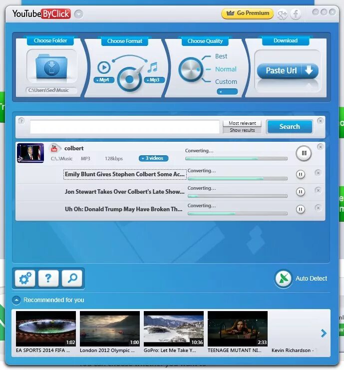Cancel the Uh Oh Donald Trump download

(318, 208)
